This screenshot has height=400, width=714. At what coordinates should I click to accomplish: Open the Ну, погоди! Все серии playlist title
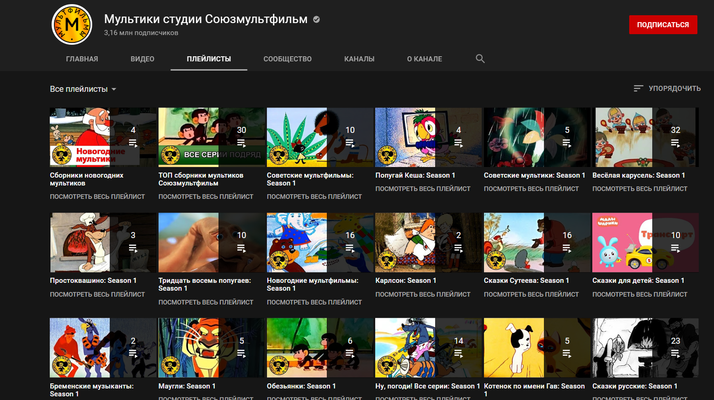[427, 386]
